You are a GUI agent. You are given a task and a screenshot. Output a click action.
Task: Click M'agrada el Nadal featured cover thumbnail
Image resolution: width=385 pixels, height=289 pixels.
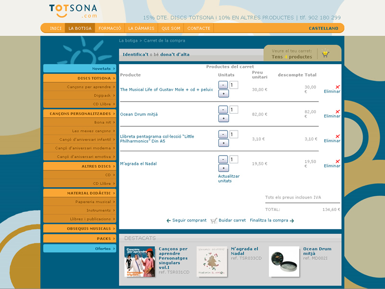(212, 262)
